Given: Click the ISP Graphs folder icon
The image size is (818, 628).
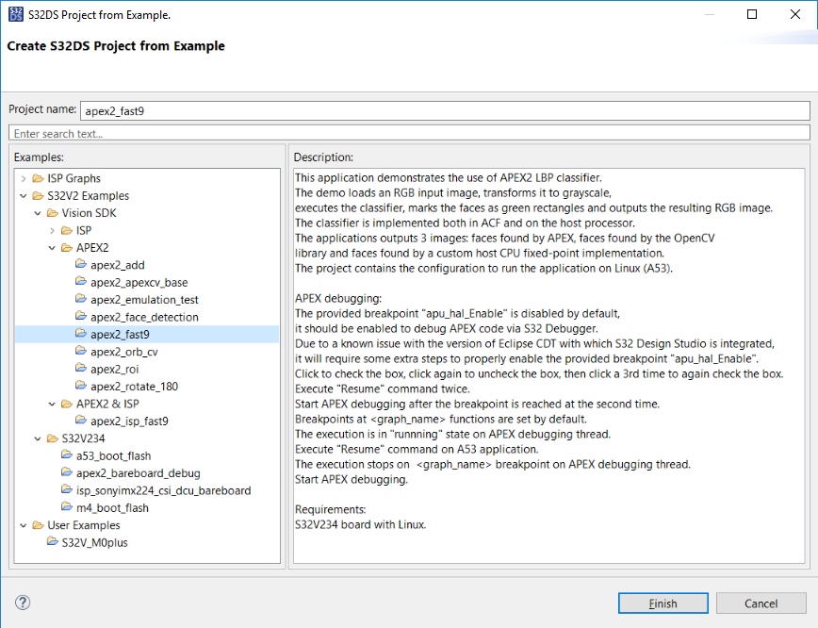Looking at the screenshot, I should point(38,178).
